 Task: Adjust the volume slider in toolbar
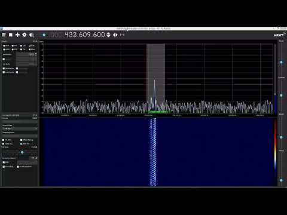[44, 35]
